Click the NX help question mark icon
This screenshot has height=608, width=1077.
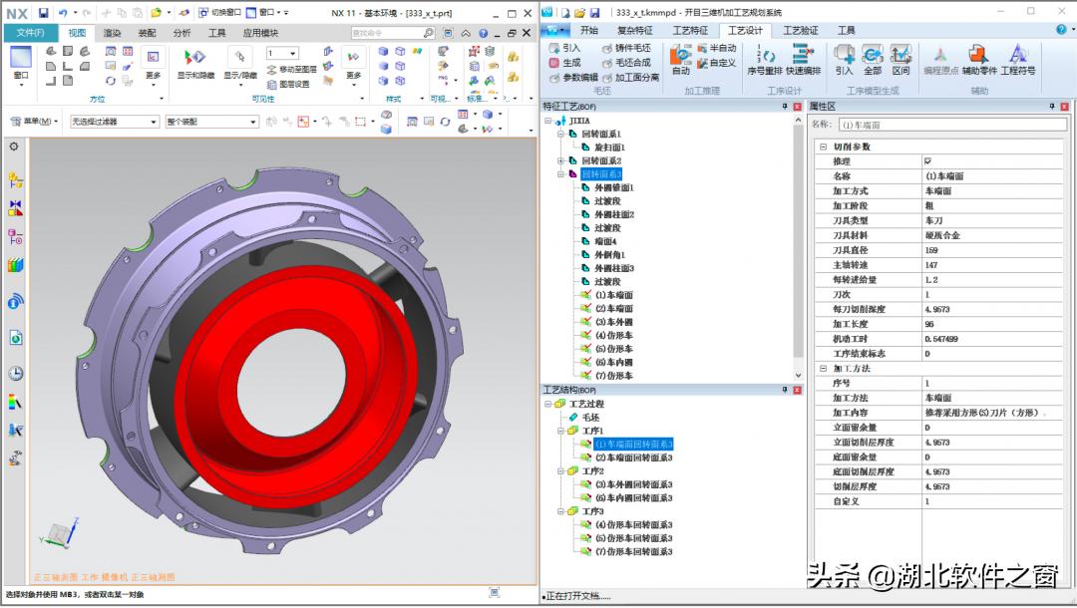(484, 33)
